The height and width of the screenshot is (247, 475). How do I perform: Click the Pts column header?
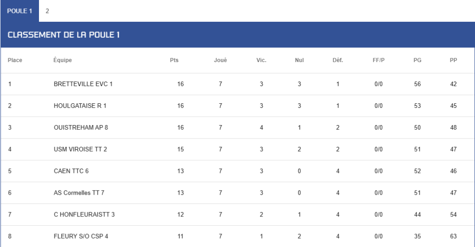[174, 60]
